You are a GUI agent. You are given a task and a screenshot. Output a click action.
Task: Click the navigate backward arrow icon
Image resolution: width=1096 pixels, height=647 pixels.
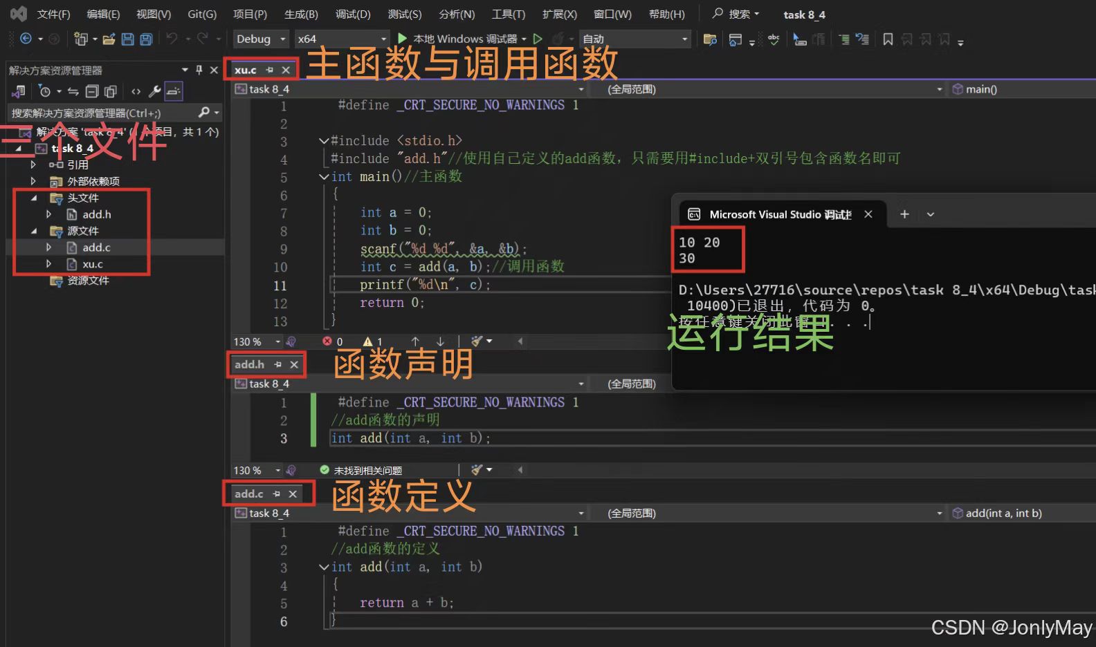click(x=26, y=39)
